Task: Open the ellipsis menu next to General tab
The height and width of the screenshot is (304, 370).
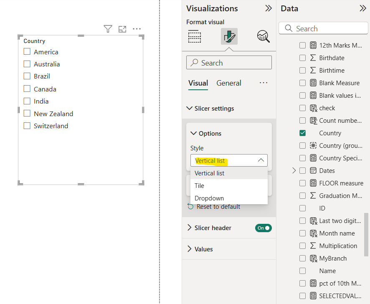Action: point(264,83)
